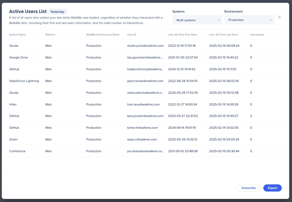This screenshot has height=202, width=292.
Task: Click first seen 2023-12-18 17:00:18
Action: pos(182,46)
